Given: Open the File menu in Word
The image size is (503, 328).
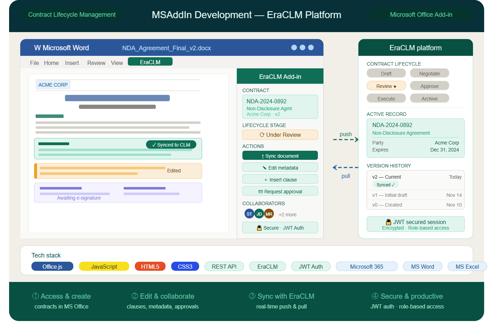Looking at the screenshot, I should 34,63.
